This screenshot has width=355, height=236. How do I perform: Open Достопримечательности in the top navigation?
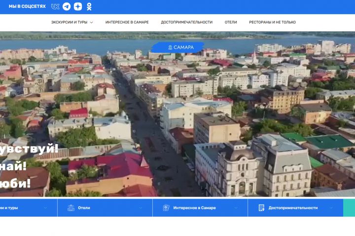click(186, 22)
